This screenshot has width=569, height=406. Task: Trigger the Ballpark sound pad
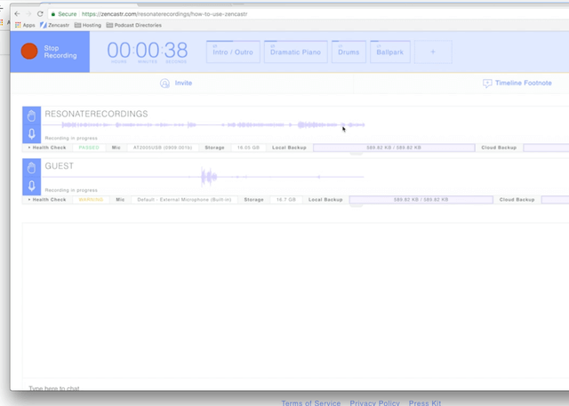(389, 52)
